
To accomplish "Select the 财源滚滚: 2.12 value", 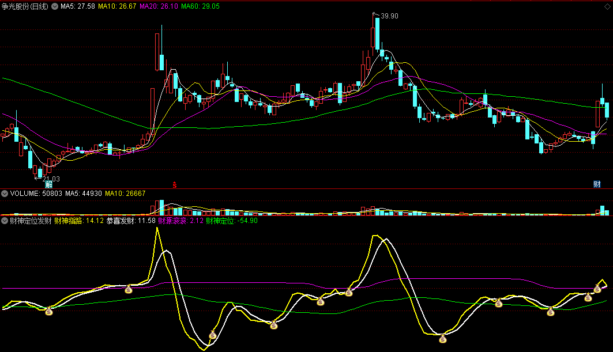I will tap(180, 221).
